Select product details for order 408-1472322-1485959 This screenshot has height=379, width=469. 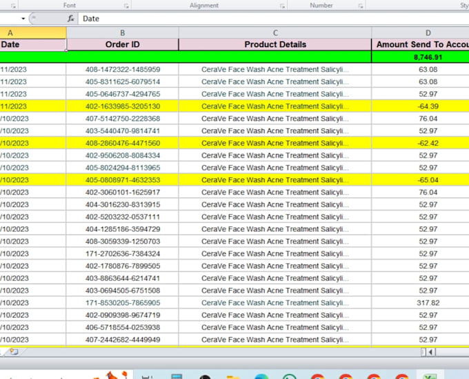[x=275, y=70]
